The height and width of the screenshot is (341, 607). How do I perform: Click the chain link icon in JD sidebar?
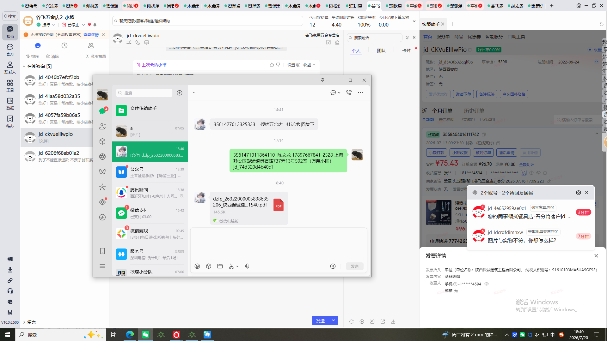point(10,280)
